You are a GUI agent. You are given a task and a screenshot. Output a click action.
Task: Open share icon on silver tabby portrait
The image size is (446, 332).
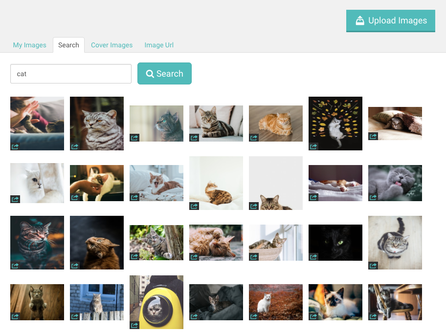75,146
